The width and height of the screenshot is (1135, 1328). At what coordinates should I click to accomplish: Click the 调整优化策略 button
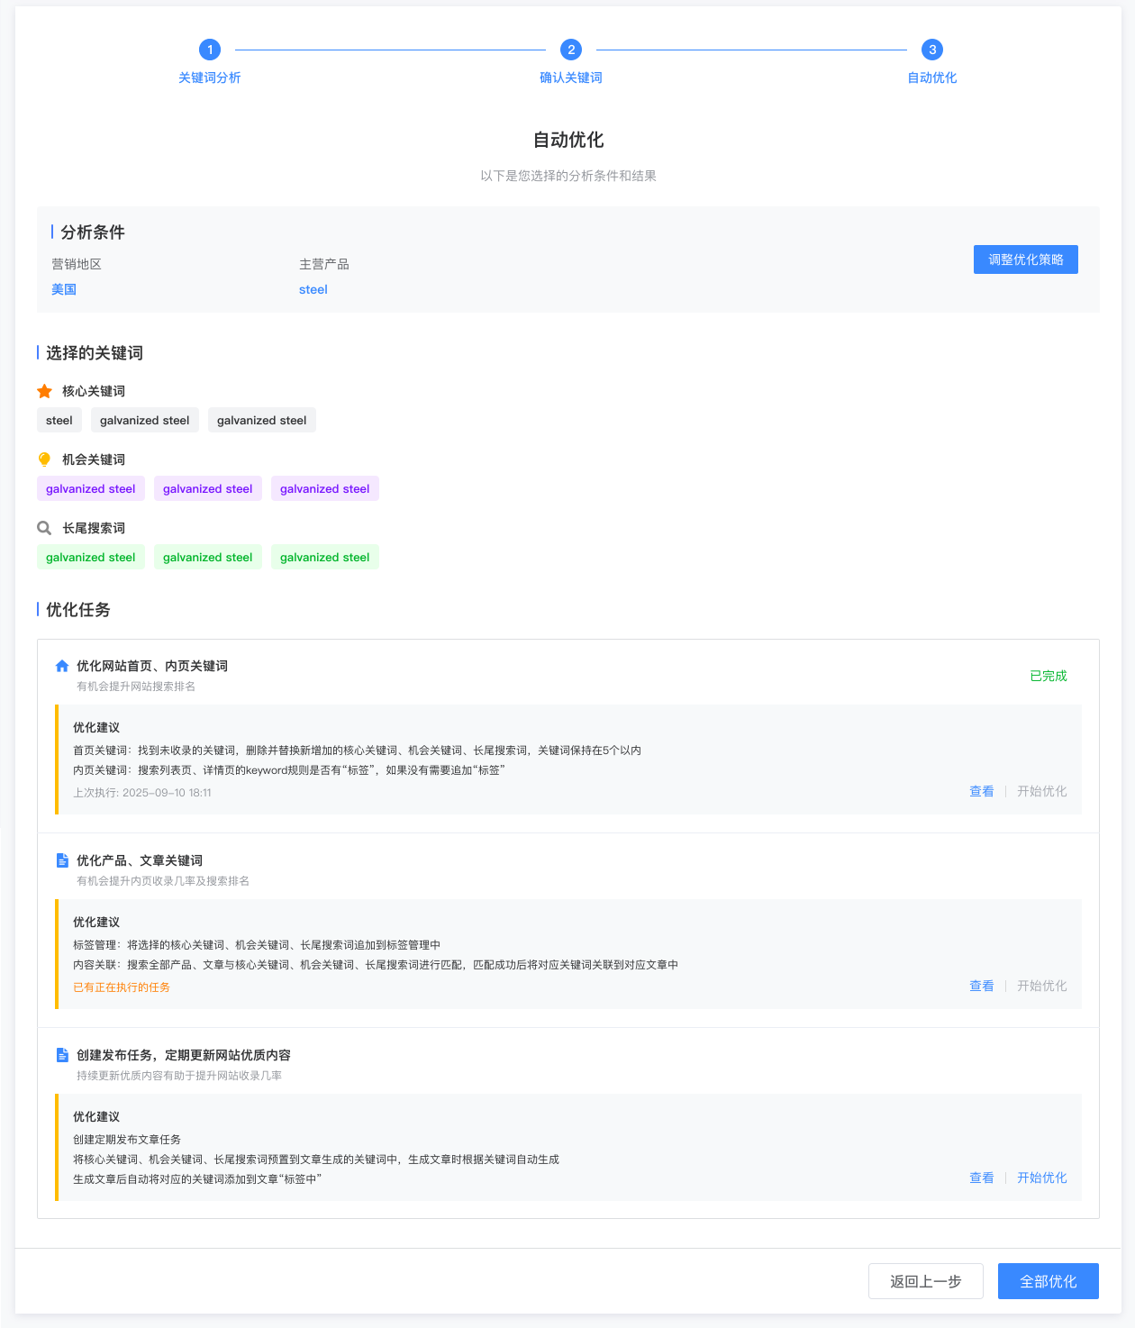pos(1025,259)
